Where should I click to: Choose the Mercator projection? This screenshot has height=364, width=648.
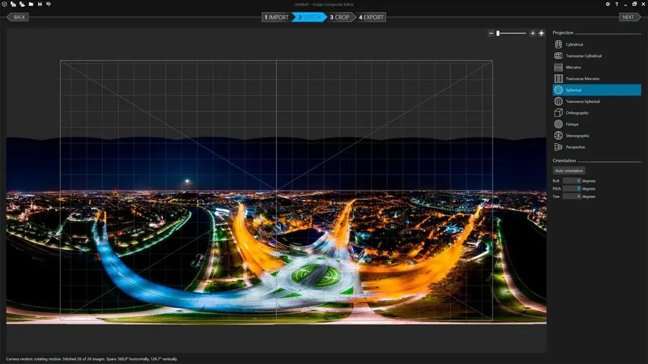click(x=573, y=67)
